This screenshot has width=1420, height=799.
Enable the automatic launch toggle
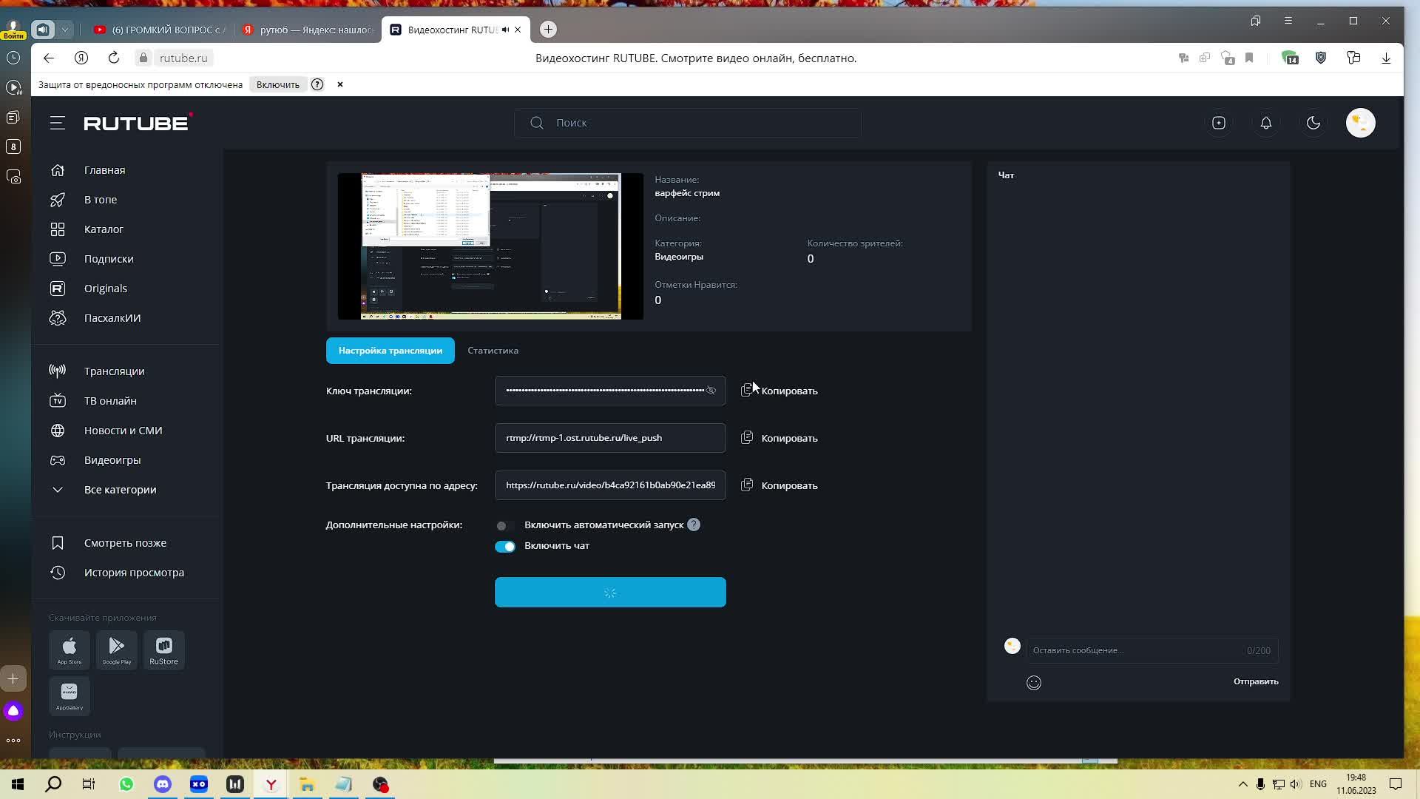505,525
